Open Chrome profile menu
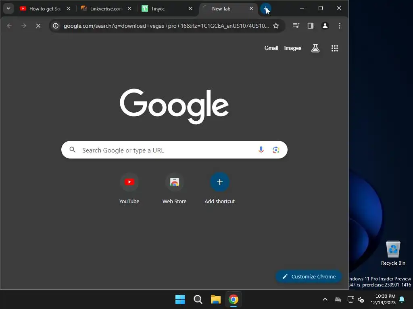Screen dimensions: 413x309 (325, 26)
